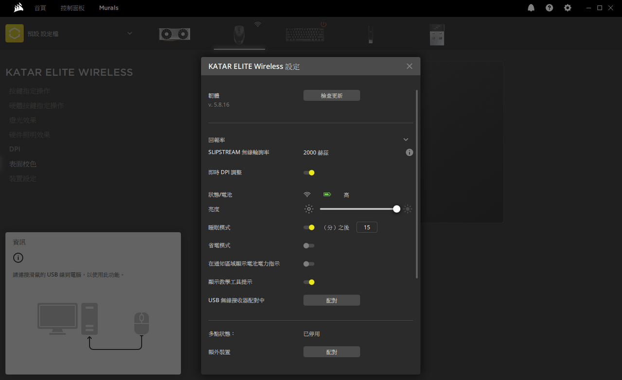
Task: Switch to 控制面板 in the top menu
Action: click(72, 8)
